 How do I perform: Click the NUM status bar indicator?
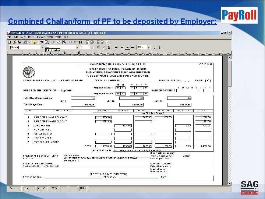(83, 188)
